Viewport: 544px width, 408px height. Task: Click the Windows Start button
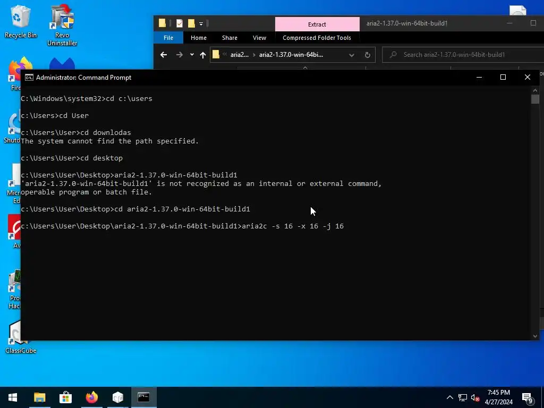coord(13,397)
